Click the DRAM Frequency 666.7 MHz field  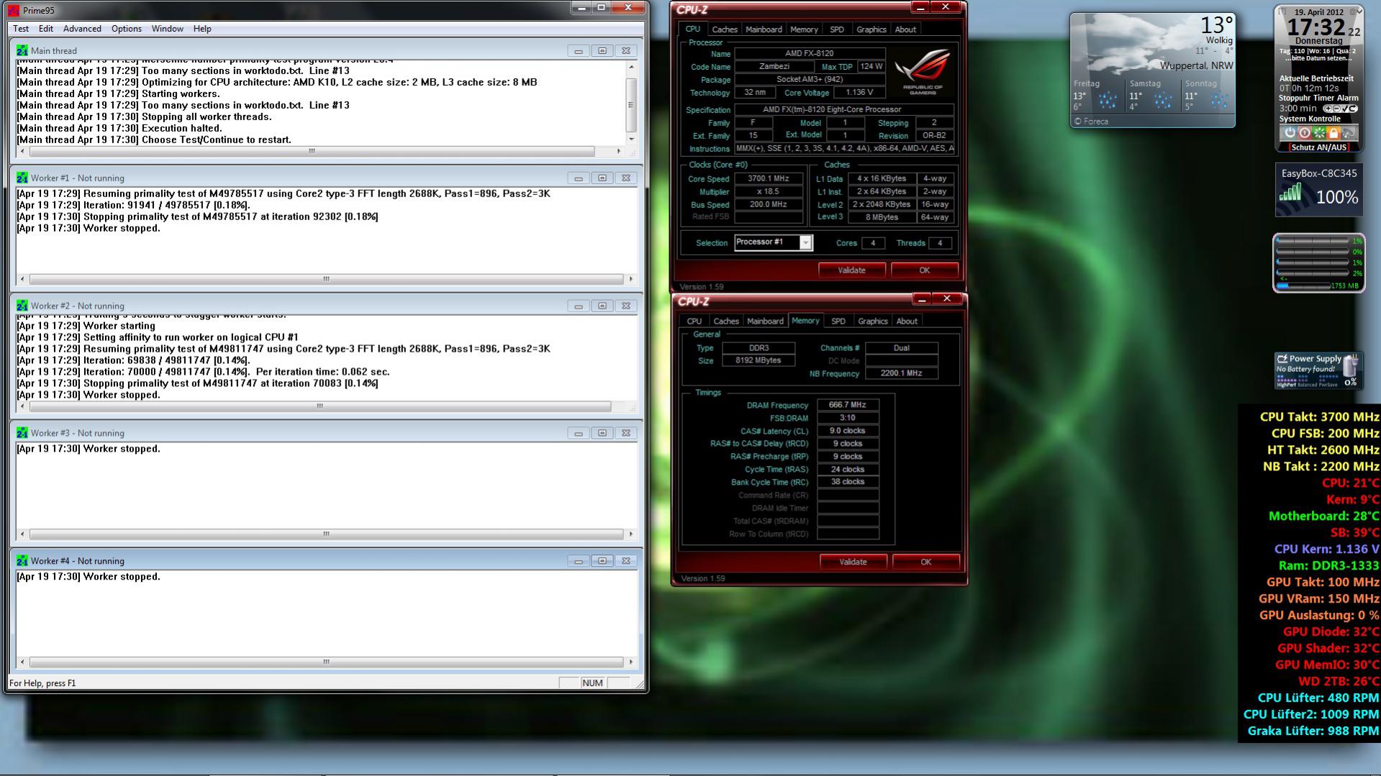click(848, 405)
